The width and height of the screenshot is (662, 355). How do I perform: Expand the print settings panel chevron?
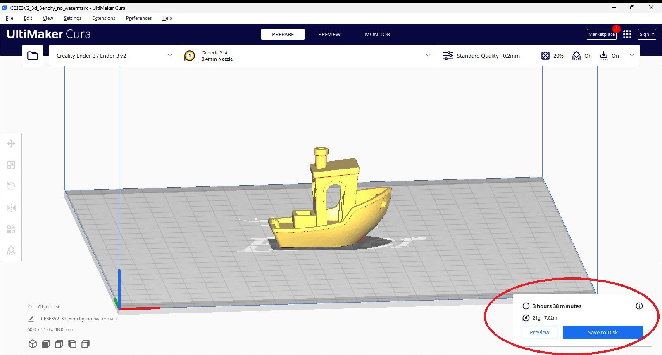pos(632,56)
